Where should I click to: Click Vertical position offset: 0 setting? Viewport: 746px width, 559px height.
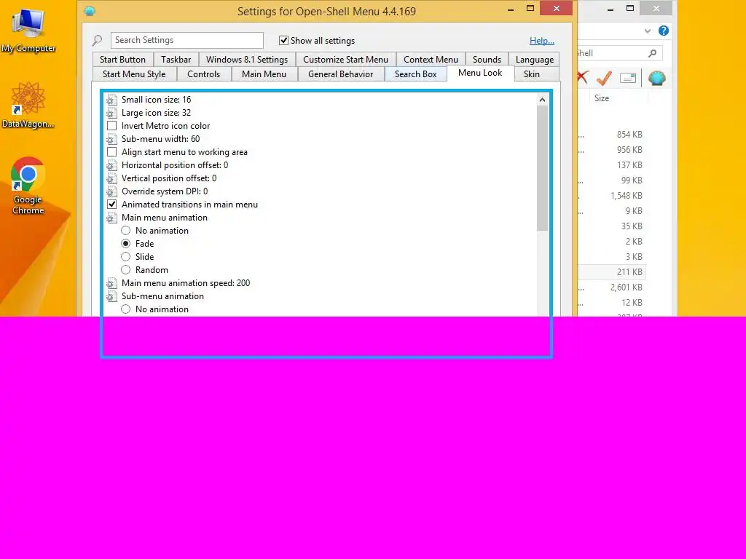pyautogui.click(x=169, y=178)
